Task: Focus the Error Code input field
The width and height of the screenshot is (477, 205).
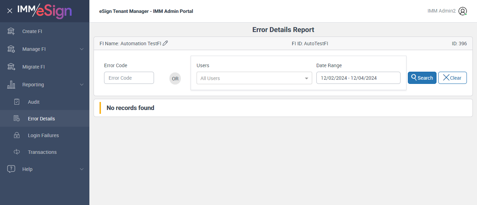Action: (x=129, y=78)
